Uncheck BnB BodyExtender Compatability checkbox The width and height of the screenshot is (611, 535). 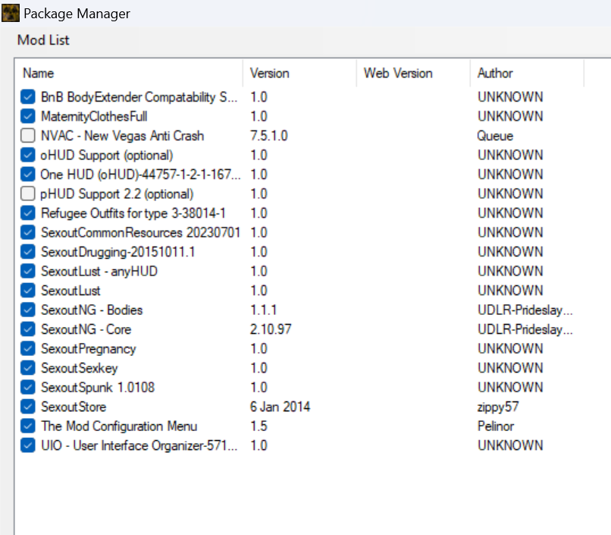coord(27,96)
